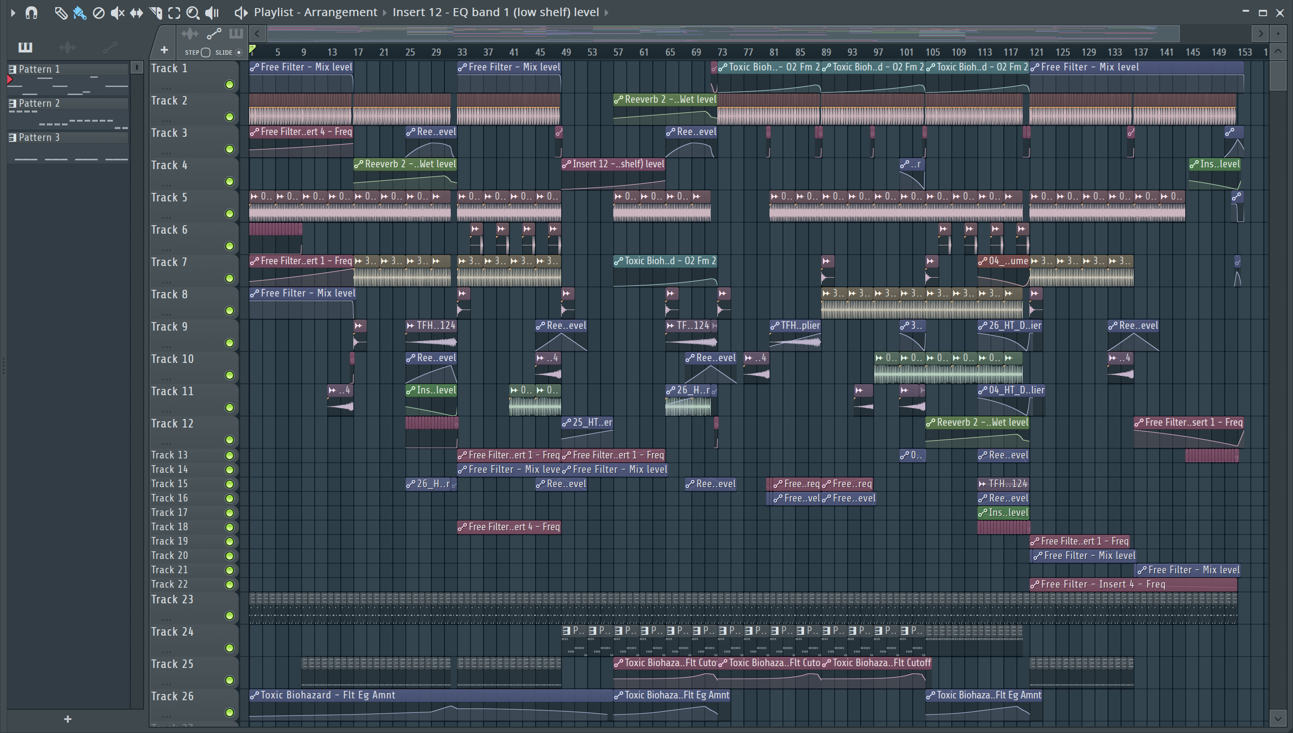Screen dimensions: 1293x733
Task: Toggle the SLIDE mode option
Action: point(239,52)
